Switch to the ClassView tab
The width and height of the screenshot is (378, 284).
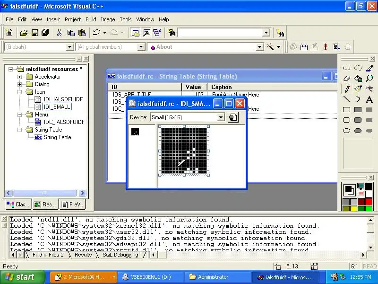(x=18, y=204)
